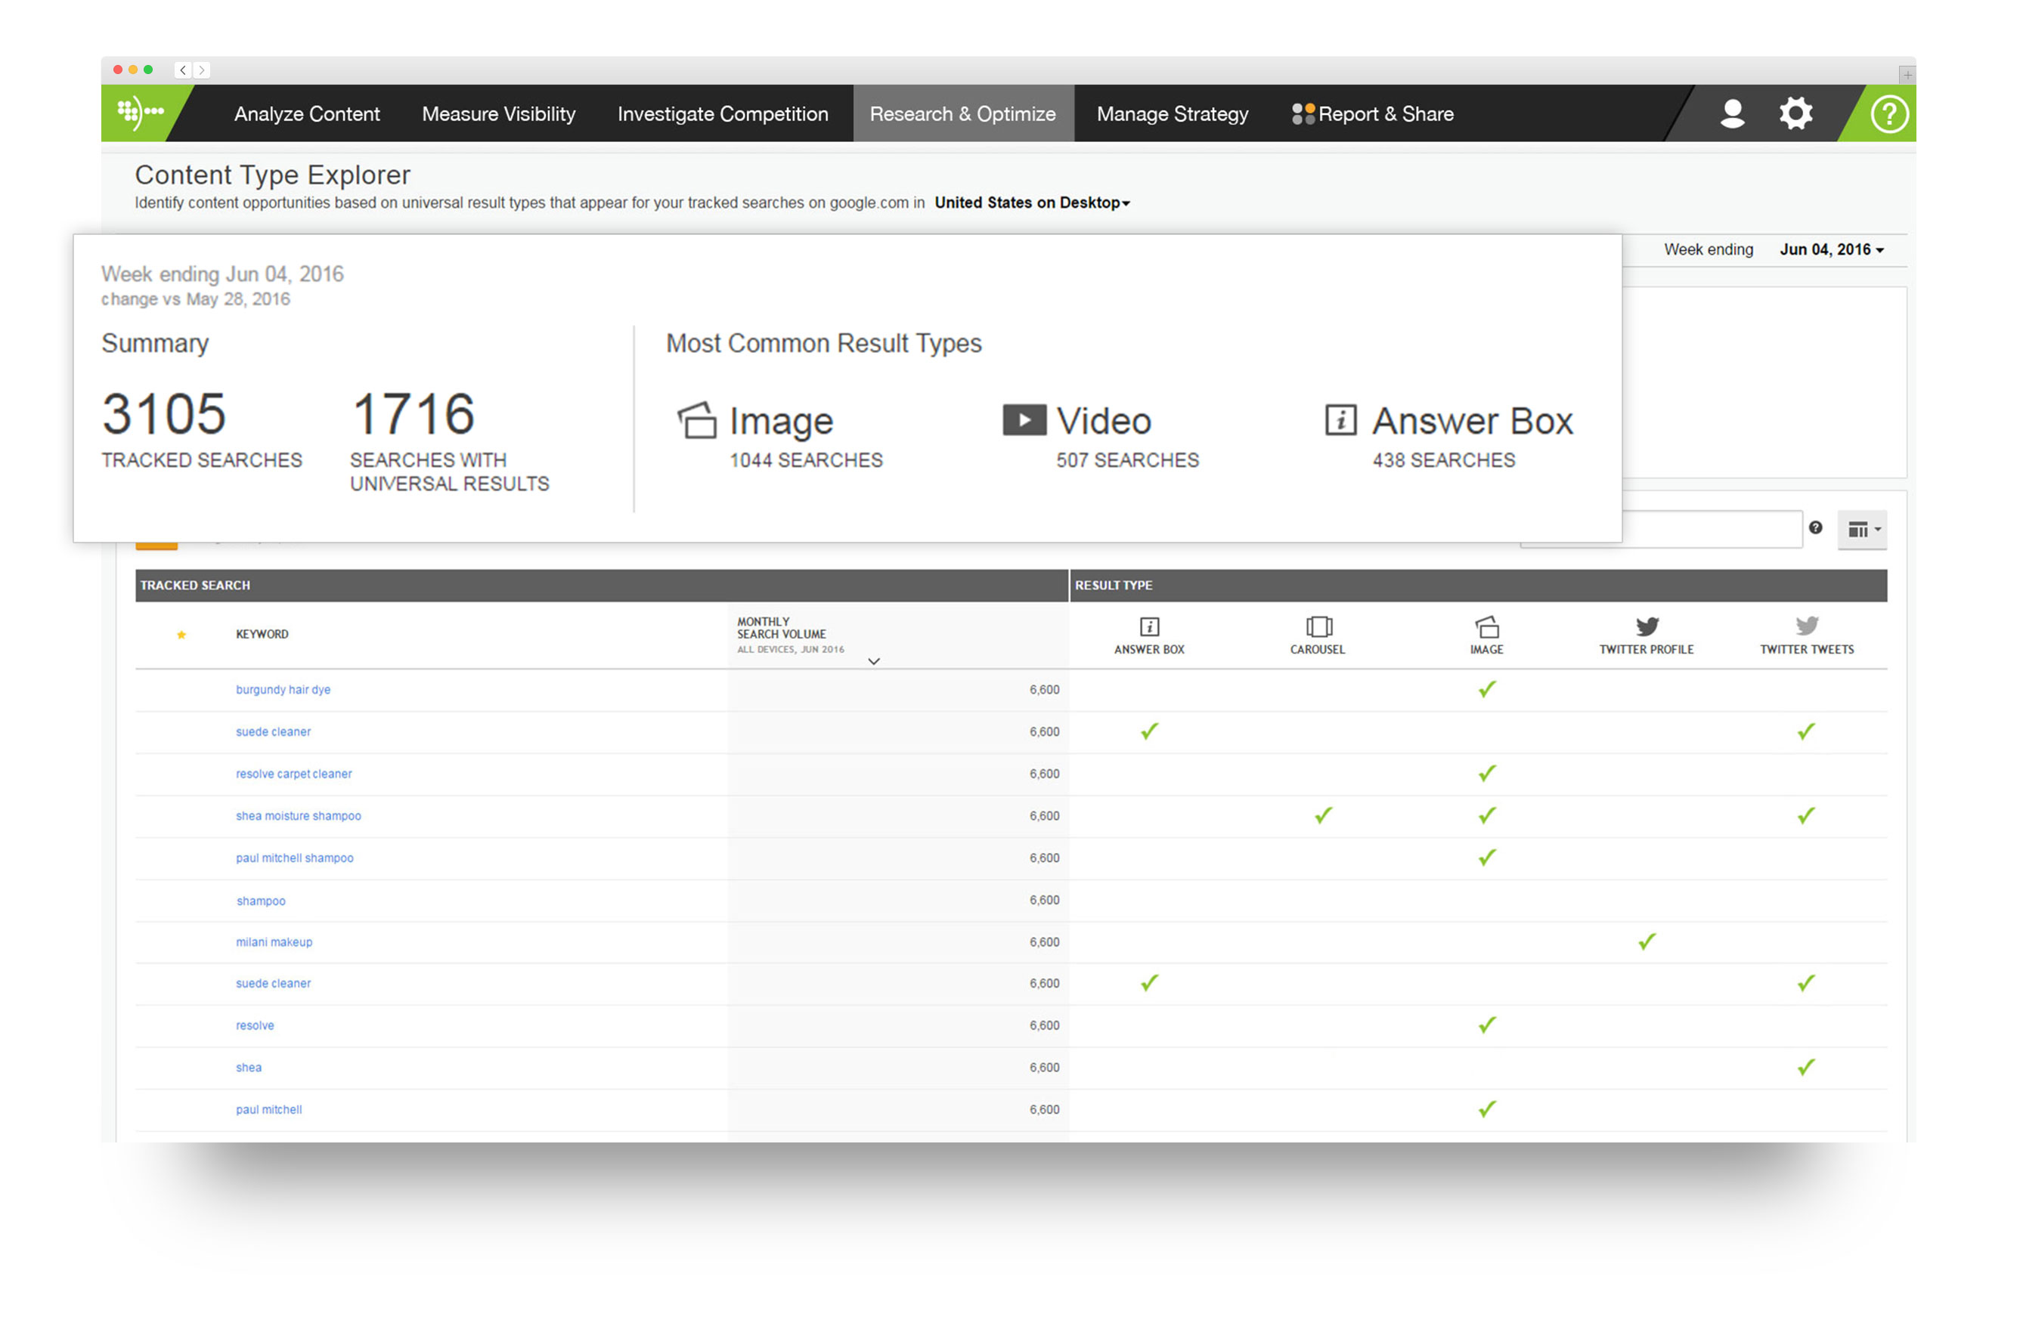
Task: Open the Report & Share menu
Action: click(1372, 113)
